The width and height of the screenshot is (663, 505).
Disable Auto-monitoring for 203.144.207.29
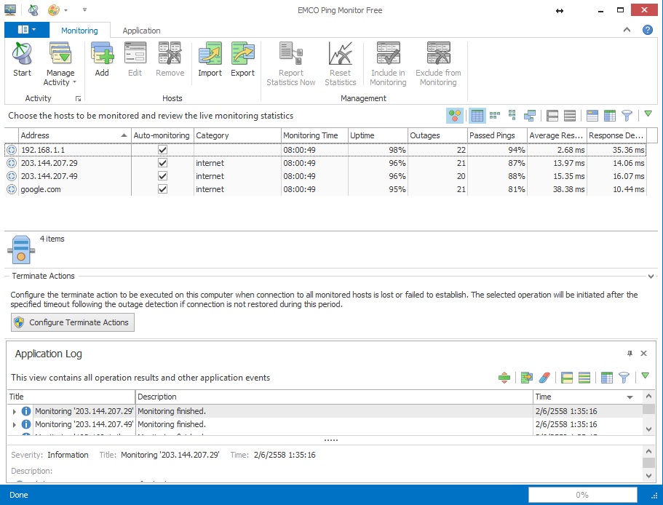[x=163, y=163]
